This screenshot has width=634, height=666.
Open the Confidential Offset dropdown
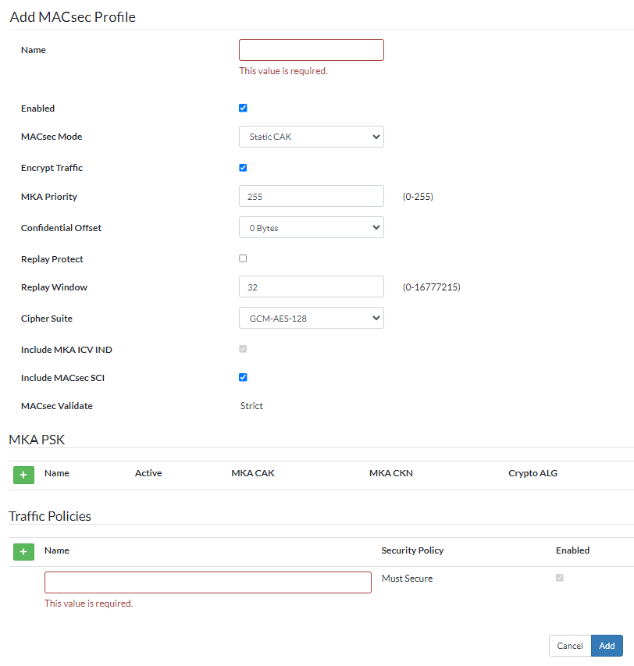point(311,227)
